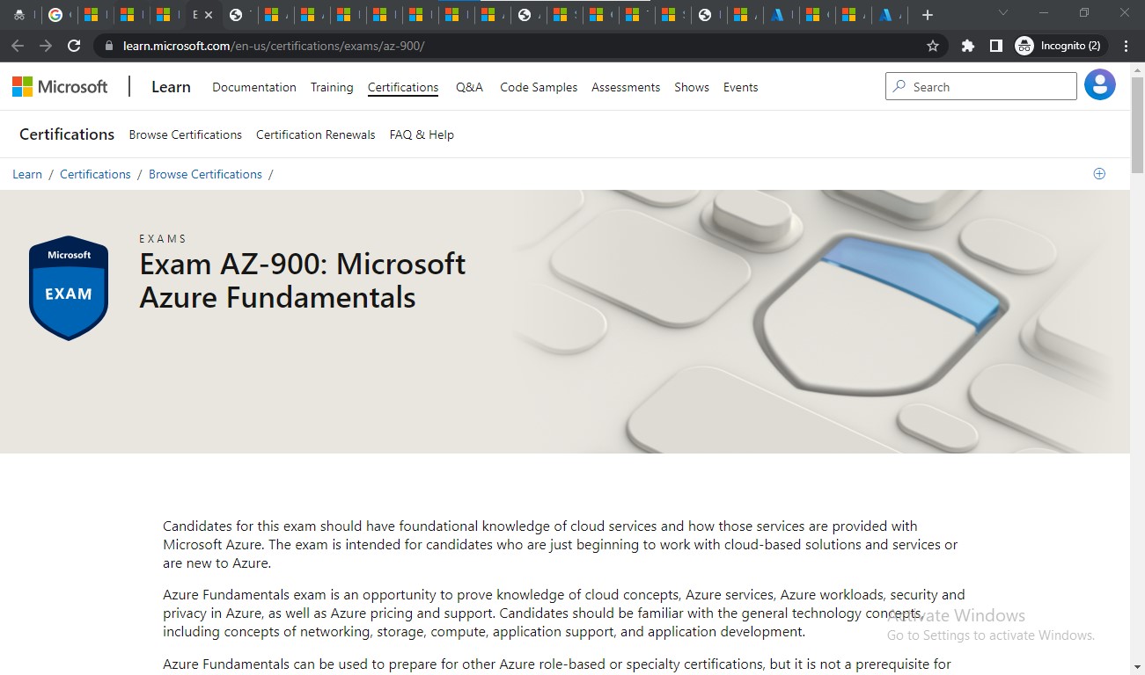Image resolution: width=1145 pixels, height=675 pixels.
Task: Click the Microsoft logo
Action: pyautogui.click(x=59, y=86)
